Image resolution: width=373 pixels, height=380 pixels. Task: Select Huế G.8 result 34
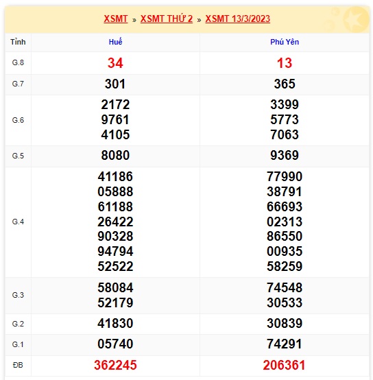(x=115, y=63)
